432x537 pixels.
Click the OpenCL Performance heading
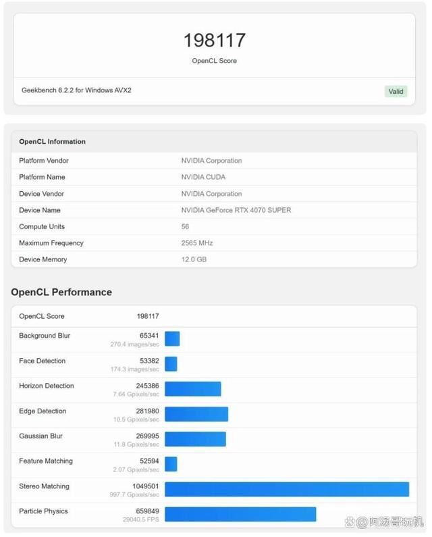point(61,292)
